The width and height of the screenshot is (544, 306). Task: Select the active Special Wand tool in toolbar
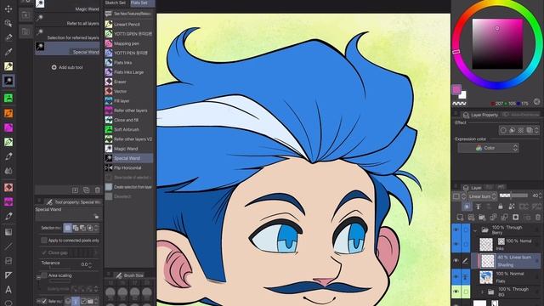[x=8, y=81]
